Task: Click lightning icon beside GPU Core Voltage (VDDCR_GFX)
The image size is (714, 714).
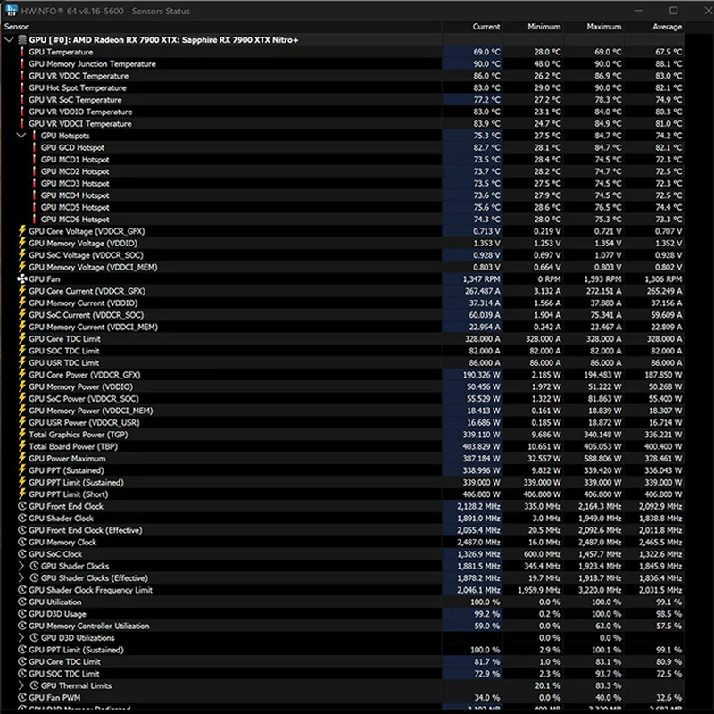Action: 22,231
